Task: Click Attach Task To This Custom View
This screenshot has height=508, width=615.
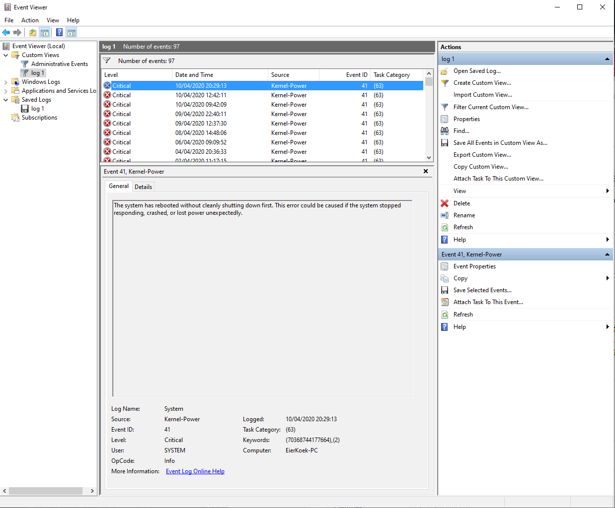Action: 498,179
